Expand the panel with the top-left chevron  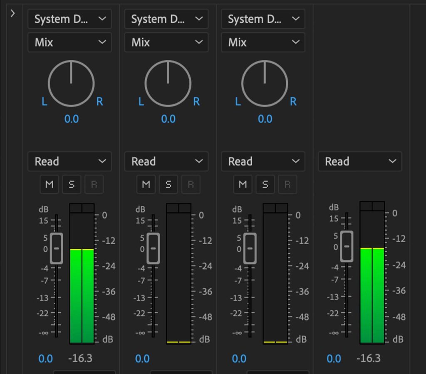[12, 13]
